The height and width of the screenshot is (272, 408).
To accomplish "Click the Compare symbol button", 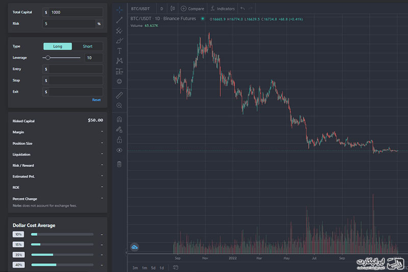I will (x=193, y=9).
